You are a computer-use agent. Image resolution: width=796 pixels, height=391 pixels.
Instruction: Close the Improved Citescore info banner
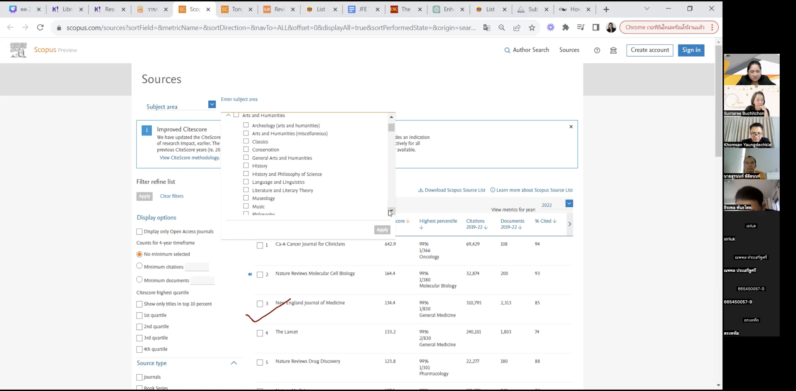click(x=571, y=127)
